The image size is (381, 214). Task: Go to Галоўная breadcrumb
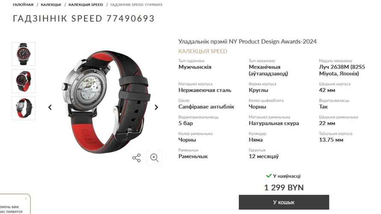click(23, 5)
